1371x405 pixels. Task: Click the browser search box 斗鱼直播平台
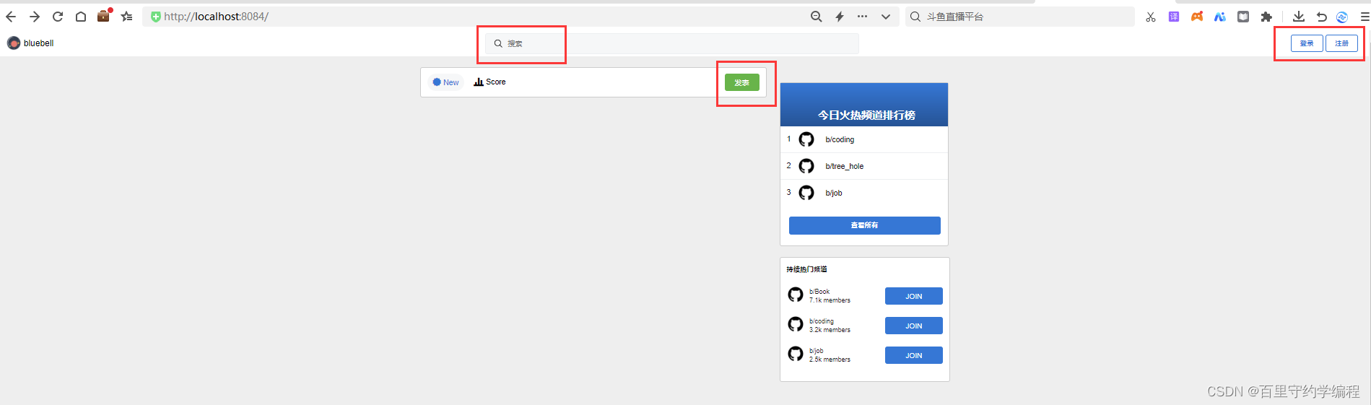pos(1019,17)
